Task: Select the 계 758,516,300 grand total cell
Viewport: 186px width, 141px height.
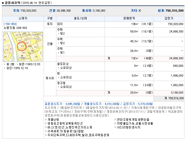Action: [x=169, y=98]
